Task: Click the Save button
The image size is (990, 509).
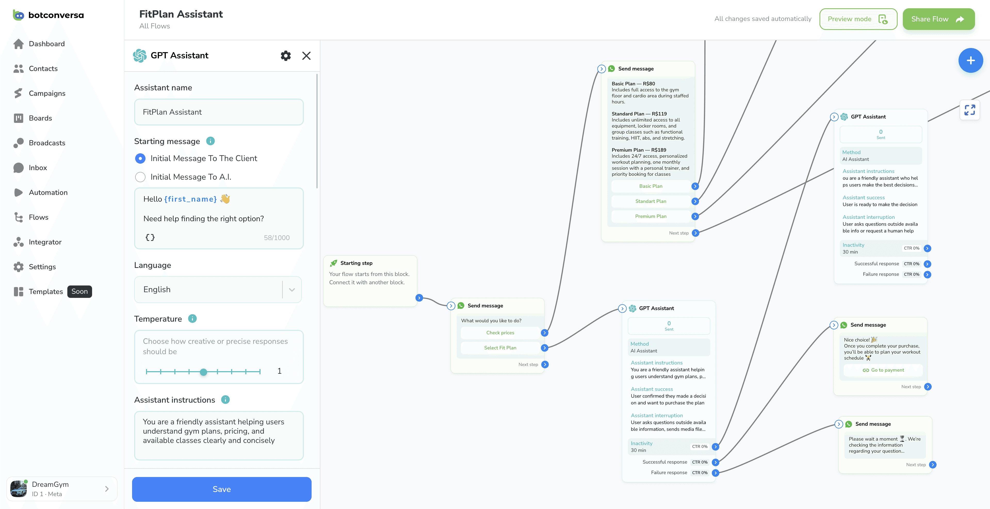Action: coord(221,489)
